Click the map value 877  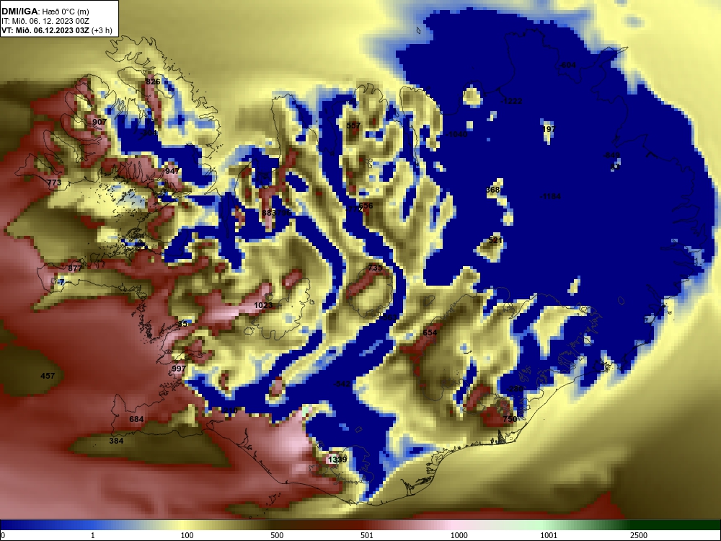coord(75,268)
